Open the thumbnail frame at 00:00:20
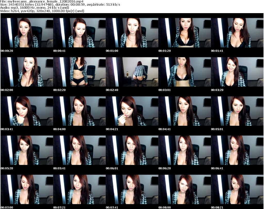264x209 pixels. point(27,33)
